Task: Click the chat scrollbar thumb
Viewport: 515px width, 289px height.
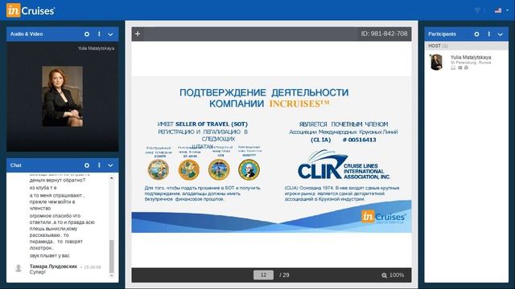Action: pos(112,256)
